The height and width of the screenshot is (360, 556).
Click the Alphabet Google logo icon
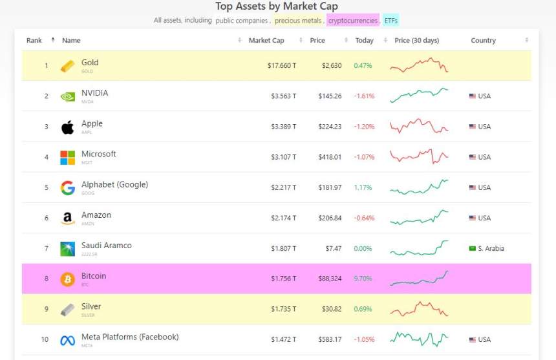[67, 187]
